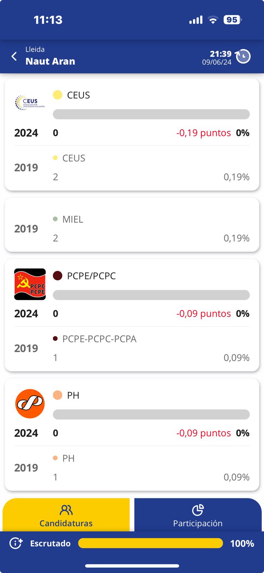Tap the orange PH party logo
Screen dimensions: 264x573
click(x=30, y=404)
